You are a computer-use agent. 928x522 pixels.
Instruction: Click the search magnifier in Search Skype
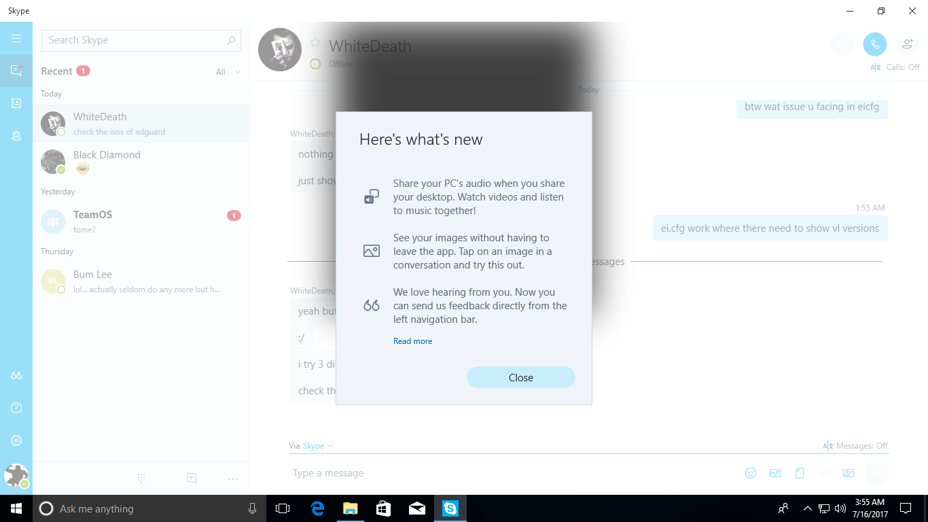(232, 40)
